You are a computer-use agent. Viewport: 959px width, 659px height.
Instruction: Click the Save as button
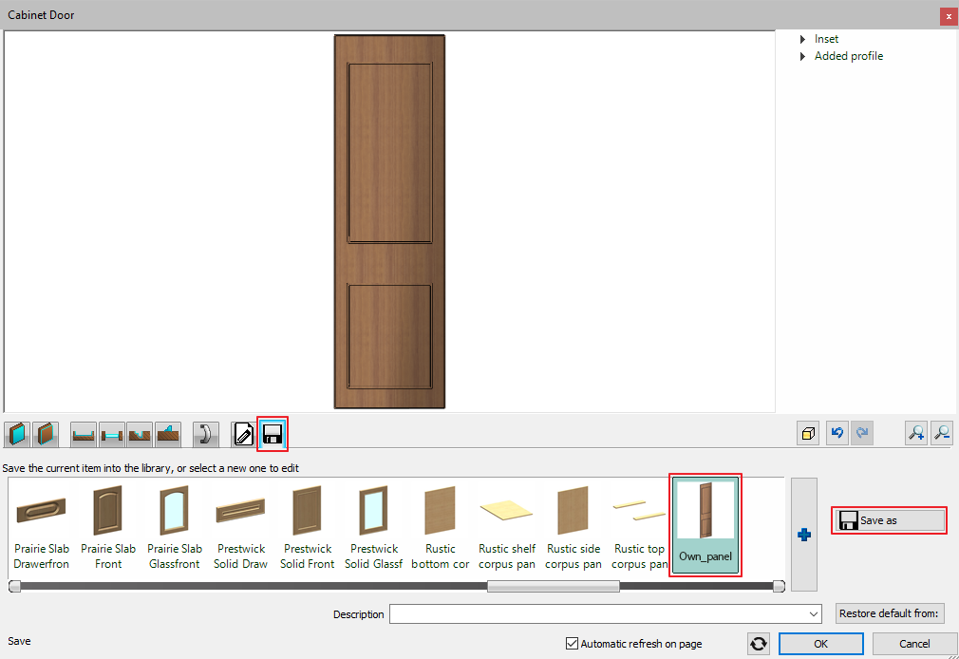point(890,520)
